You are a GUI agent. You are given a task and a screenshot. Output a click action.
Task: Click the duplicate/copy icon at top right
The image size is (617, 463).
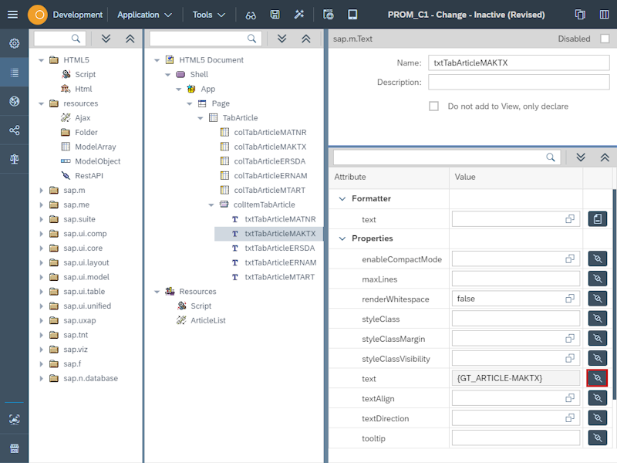tap(580, 14)
